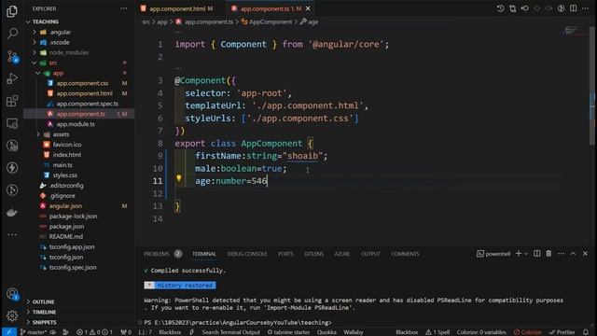This screenshot has width=597, height=336.
Task: Open the PORTS panel tab
Action: point(285,254)
